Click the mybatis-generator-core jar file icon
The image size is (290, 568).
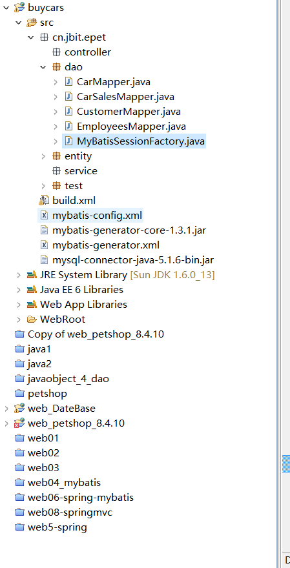pyautogui.click(x=44, y=230)
